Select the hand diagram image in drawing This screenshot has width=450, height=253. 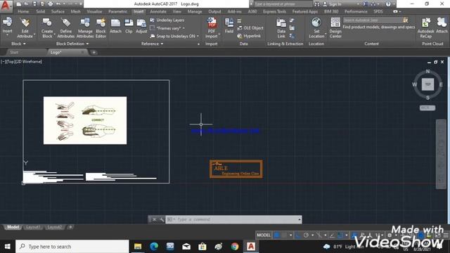point(85,120)
